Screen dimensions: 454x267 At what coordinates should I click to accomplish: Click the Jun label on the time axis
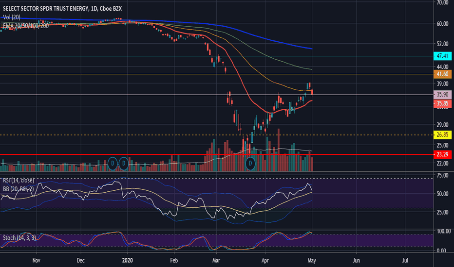(x=356, y=260)
